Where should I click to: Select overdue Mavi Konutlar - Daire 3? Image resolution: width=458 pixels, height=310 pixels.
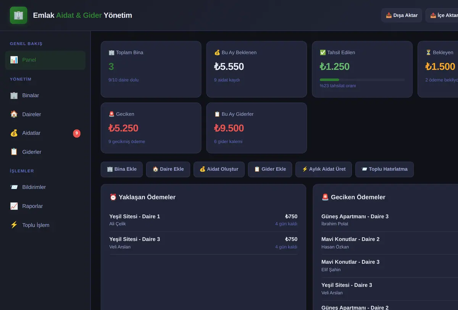tap(390, 266)
